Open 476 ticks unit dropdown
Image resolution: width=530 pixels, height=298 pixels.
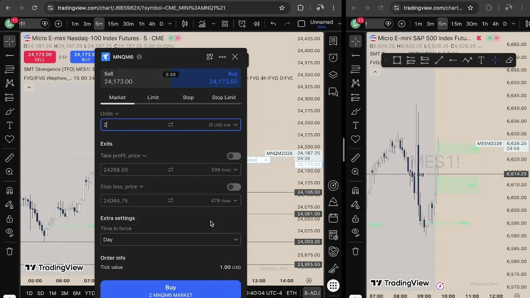(x=224, y=201)
